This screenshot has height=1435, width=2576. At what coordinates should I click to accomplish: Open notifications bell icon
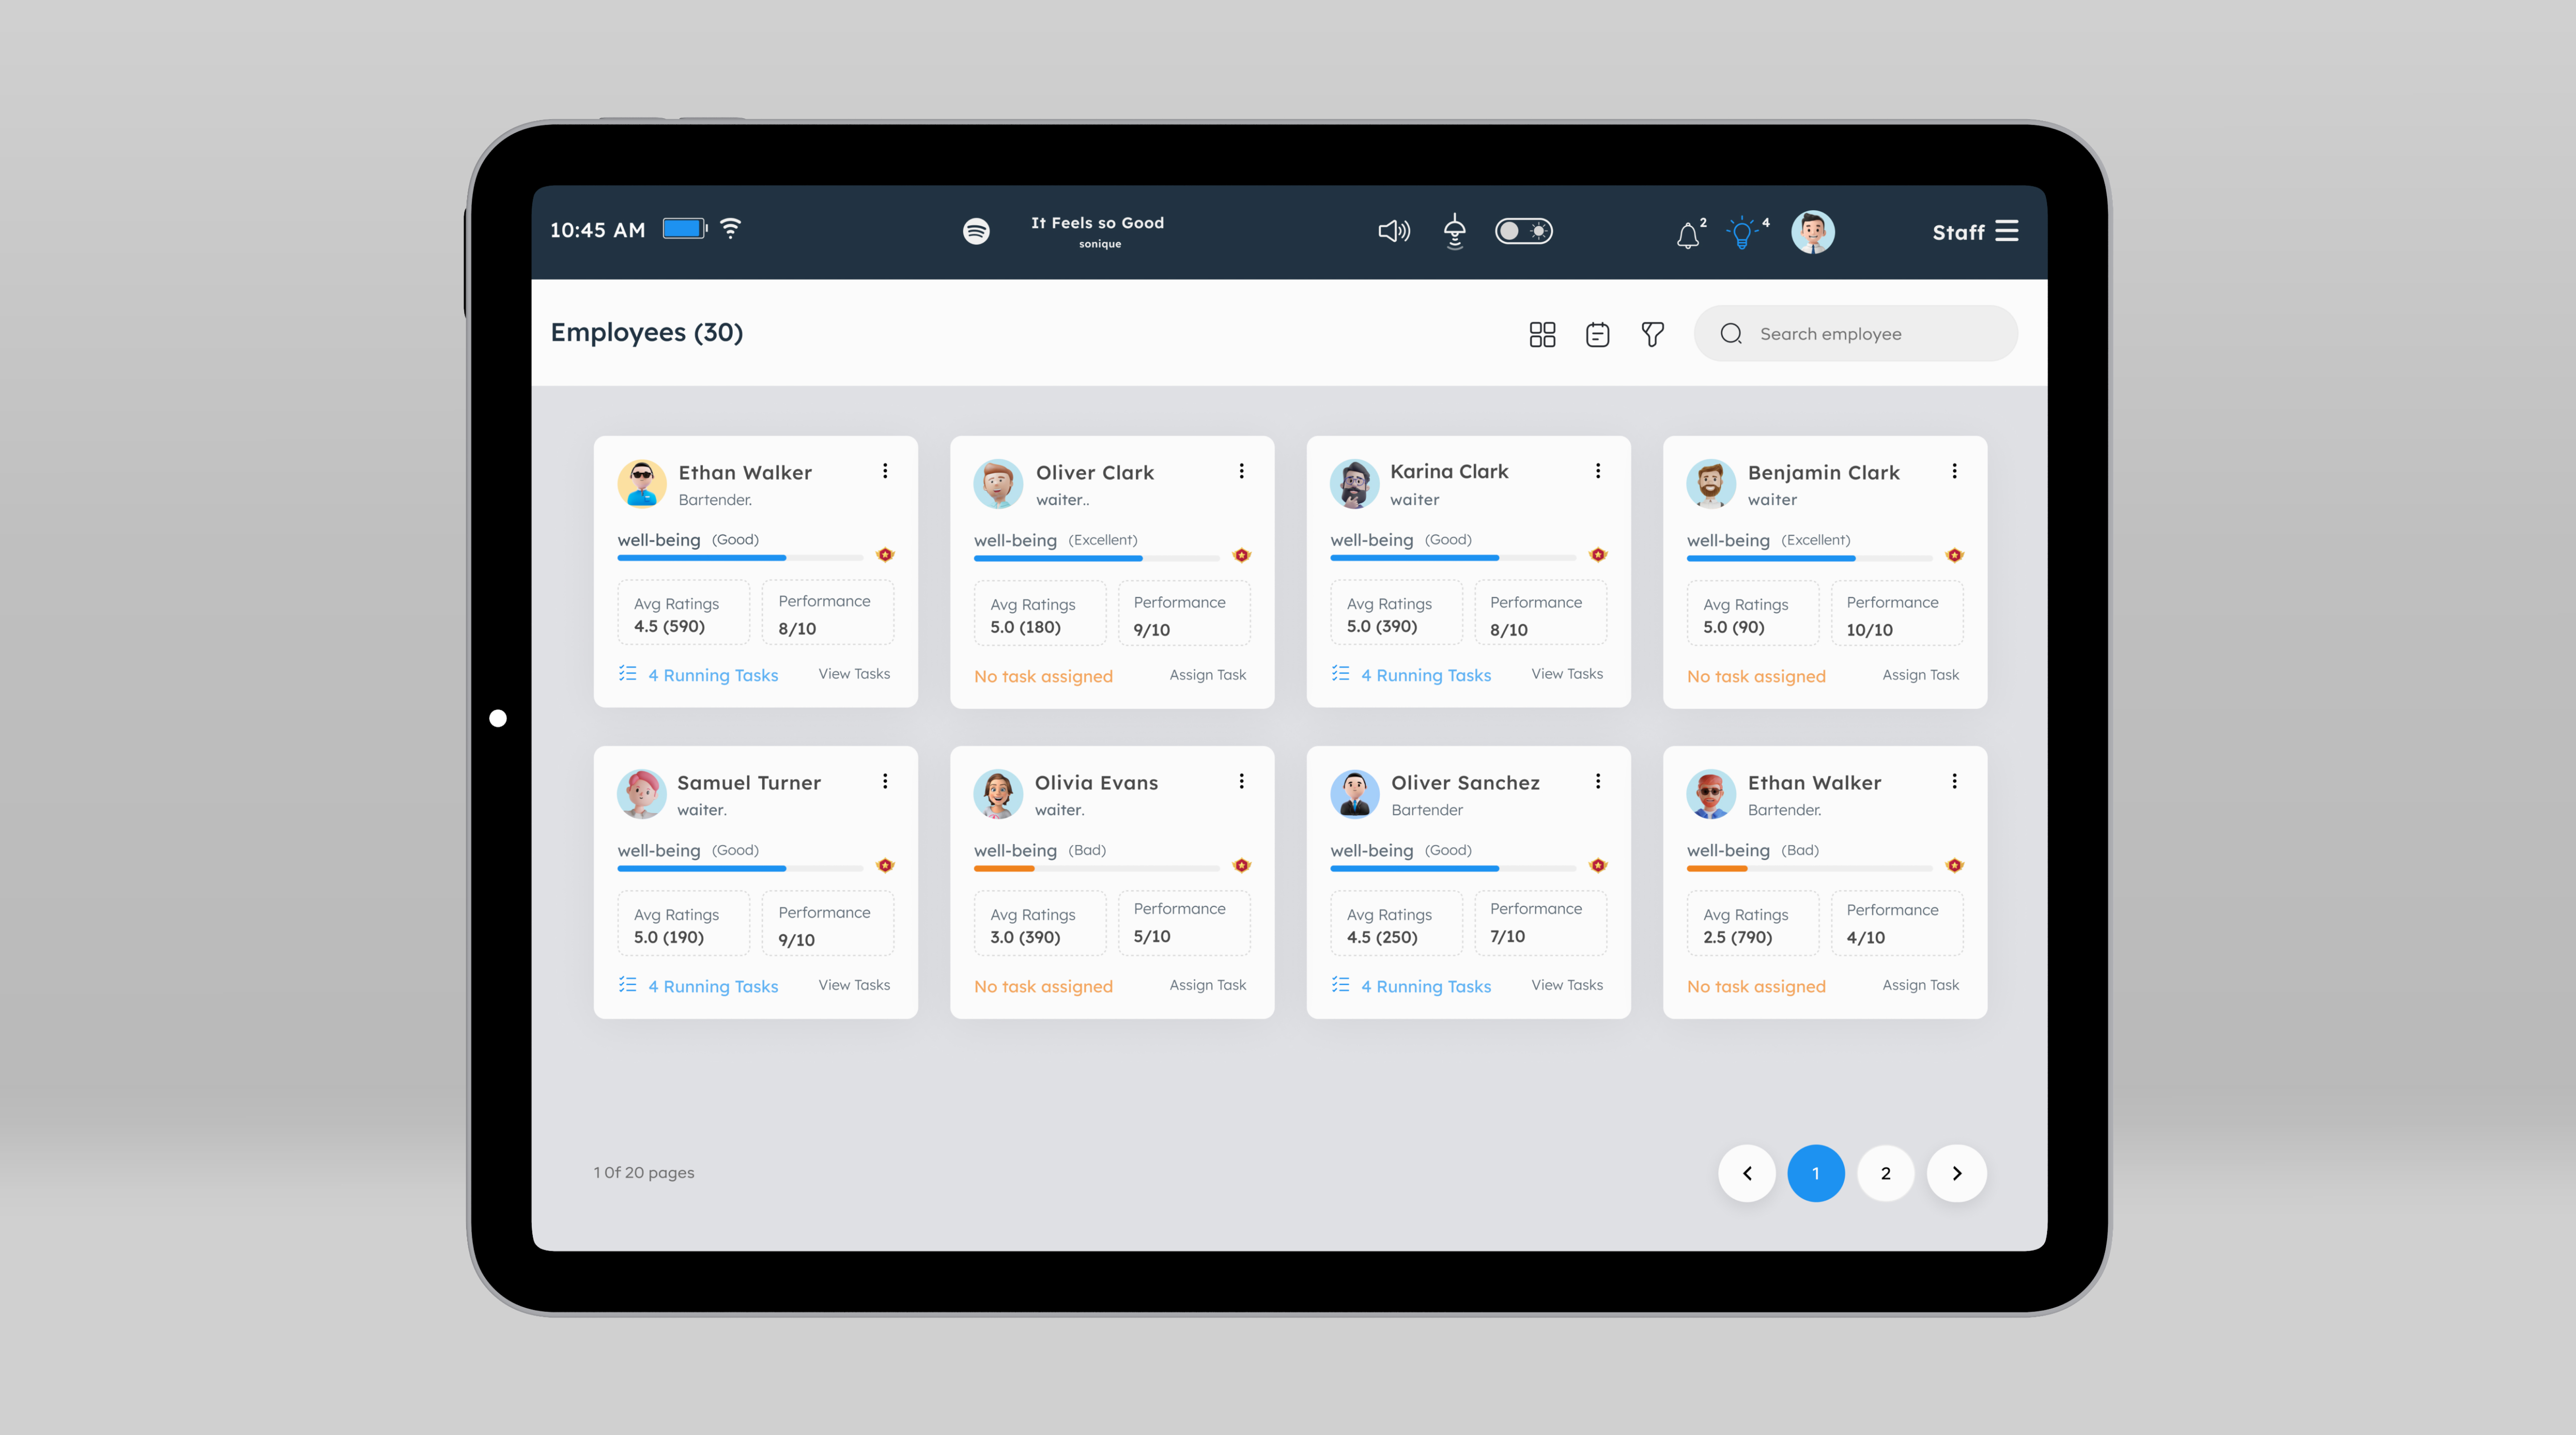(1688, 235)
